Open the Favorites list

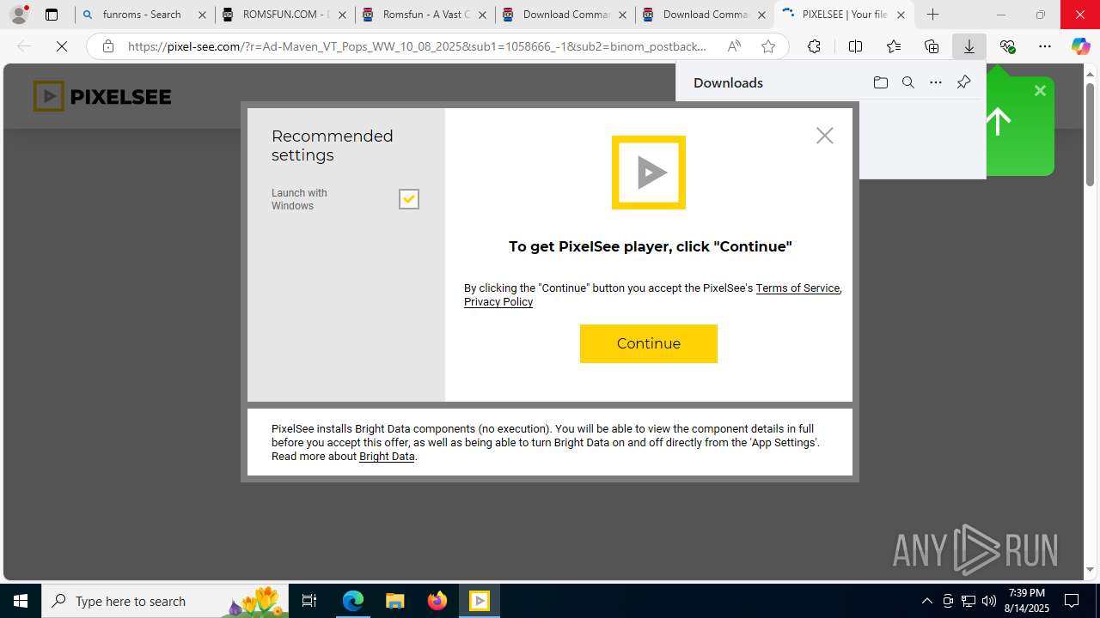[894, 46]
